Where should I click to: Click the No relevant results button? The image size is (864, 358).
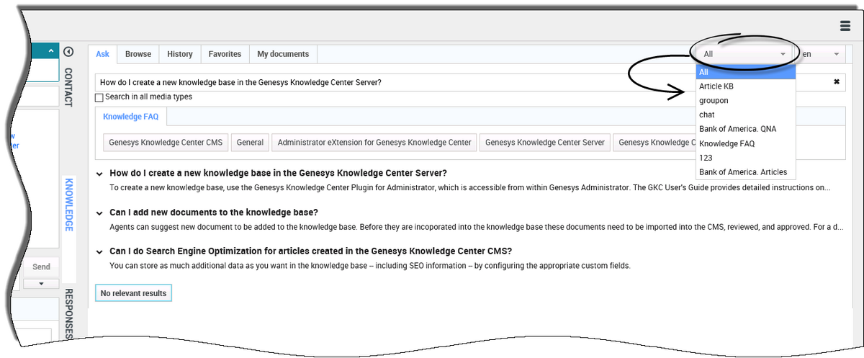point(133,293)
